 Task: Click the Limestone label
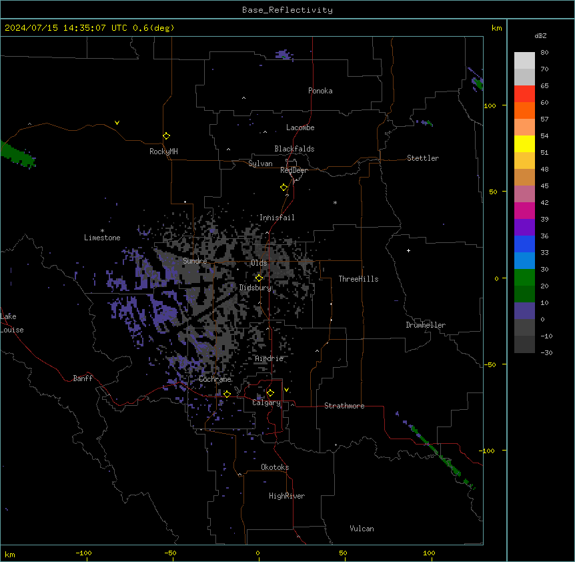[x=102, y=238]
